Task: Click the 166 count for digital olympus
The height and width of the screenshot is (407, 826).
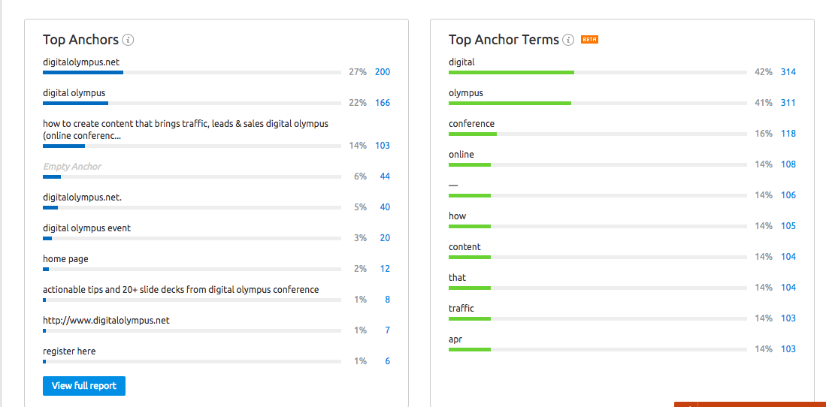Action: tap(383, 103)
